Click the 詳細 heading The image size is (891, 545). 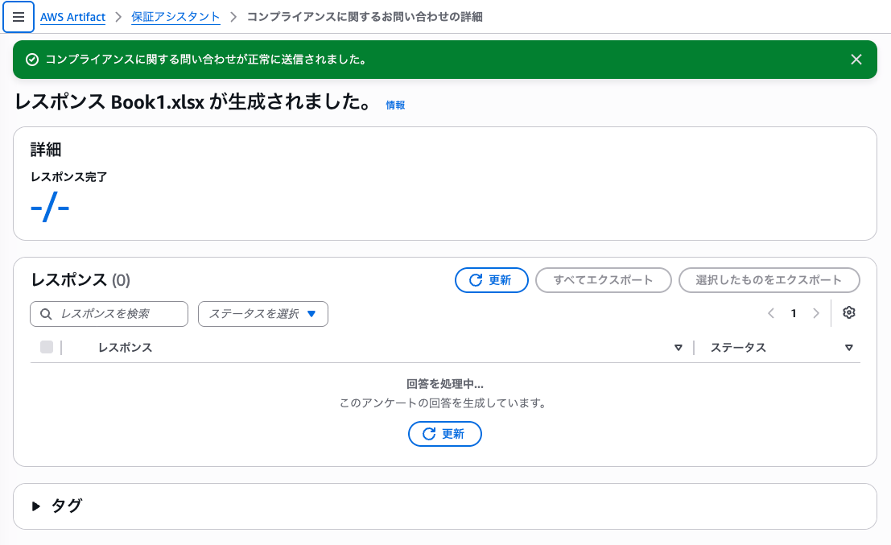[45, 150]
